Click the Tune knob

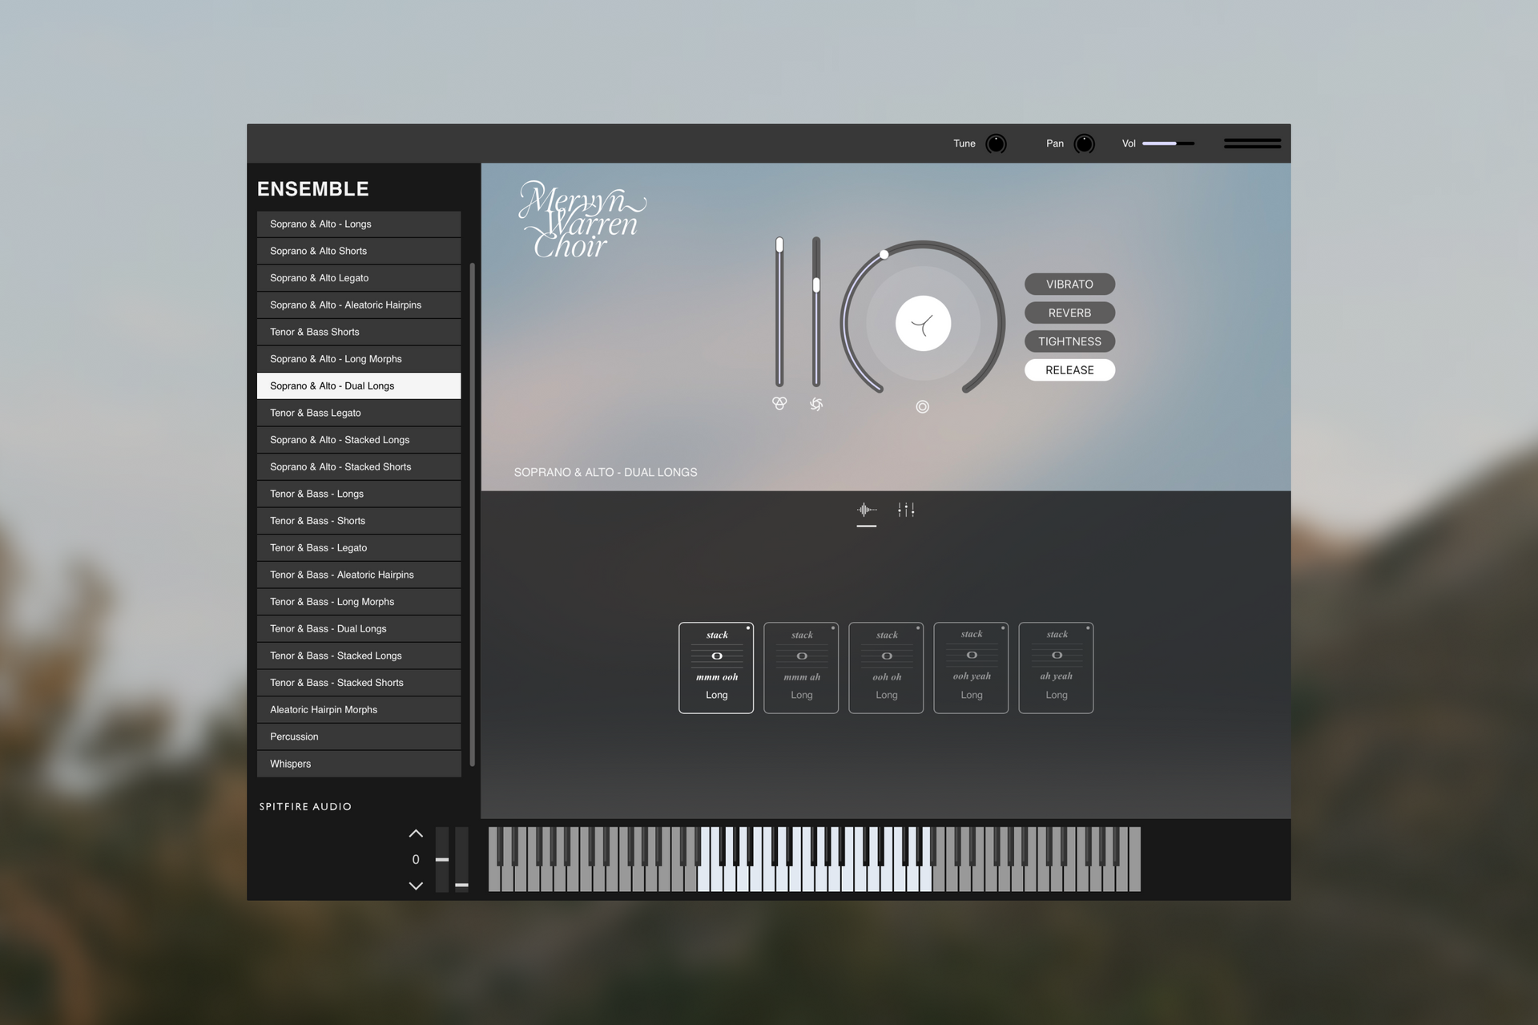996,143
